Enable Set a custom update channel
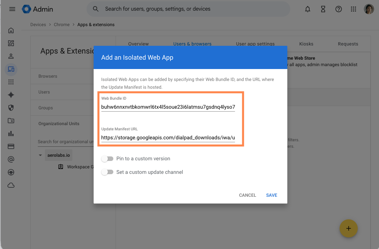Viewport: 379px width, 249px height. [108, 172]
